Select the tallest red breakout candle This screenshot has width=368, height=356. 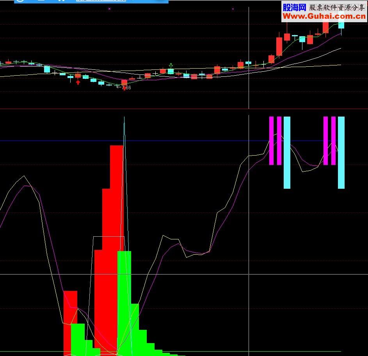point(279,46)
